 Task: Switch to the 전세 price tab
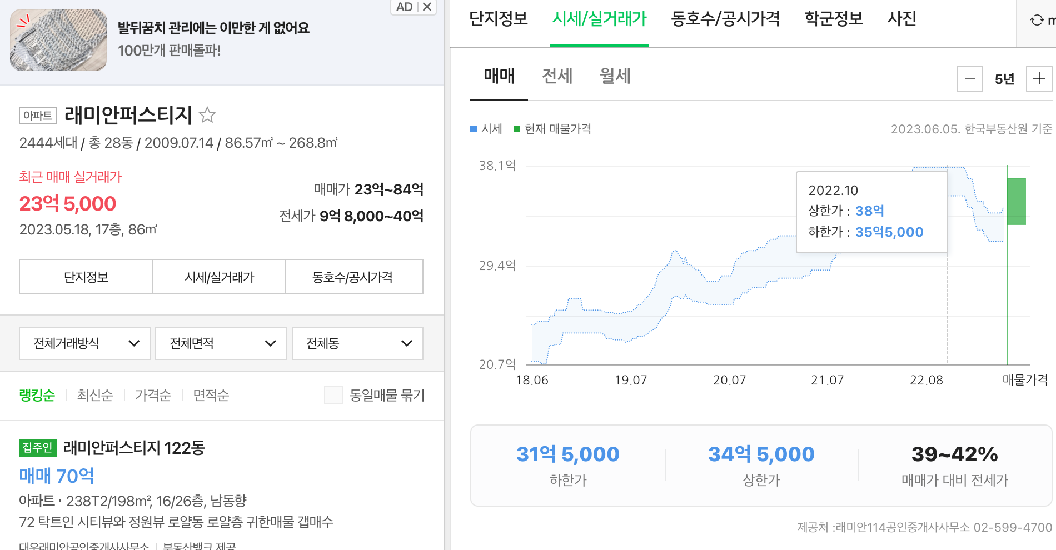(x=557, y=76)
